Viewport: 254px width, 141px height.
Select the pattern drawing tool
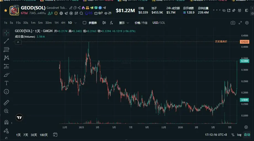click(x=6, y=58)
